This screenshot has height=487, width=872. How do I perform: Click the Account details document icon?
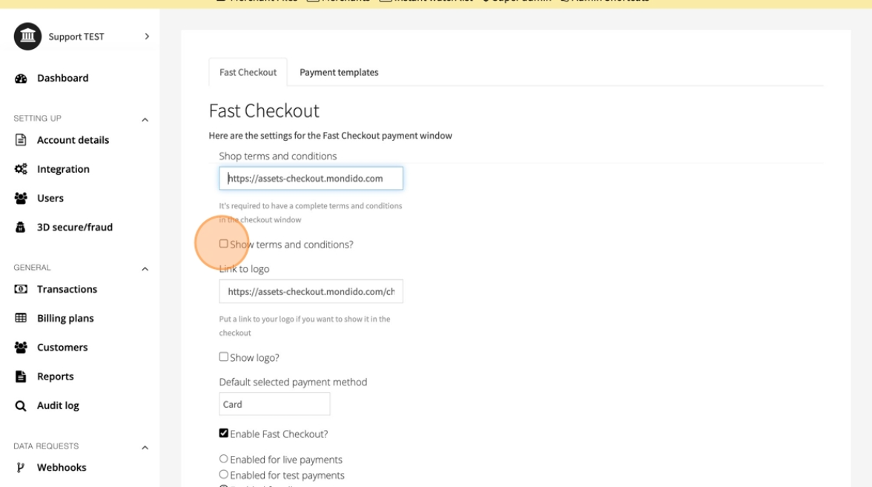[x=21, y=140]
